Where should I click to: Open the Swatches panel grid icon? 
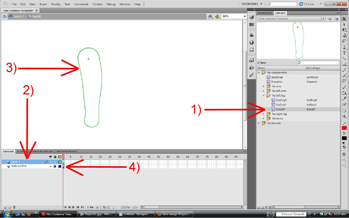pyautogui.click(x=252, y=25)
